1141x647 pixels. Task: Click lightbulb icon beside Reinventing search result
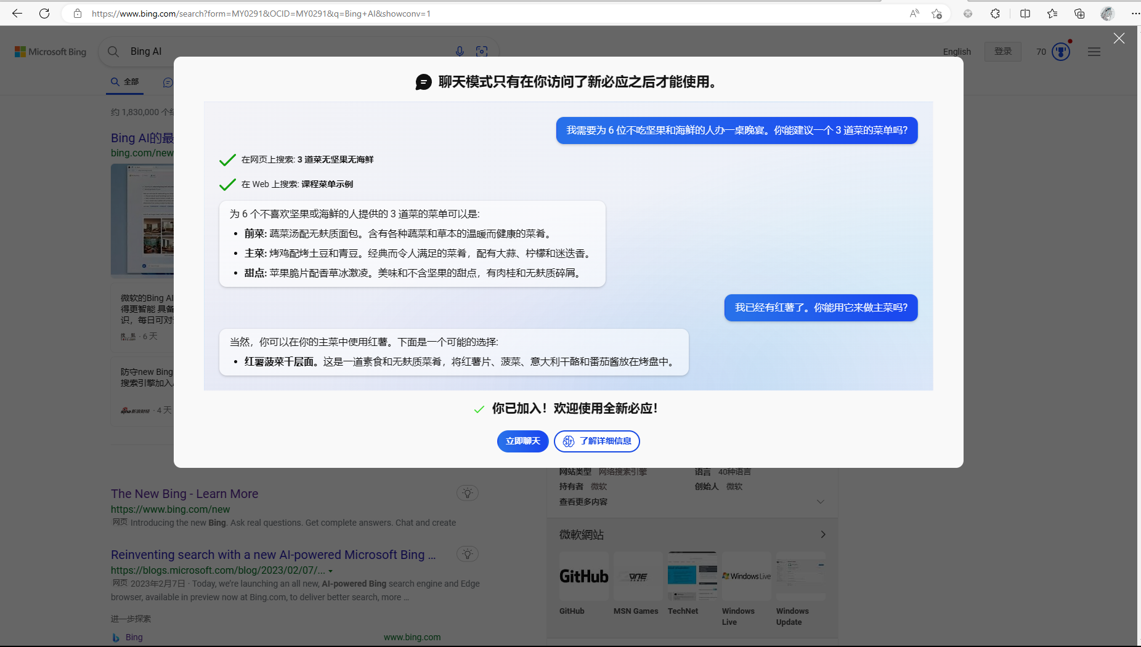pos(468,554)
